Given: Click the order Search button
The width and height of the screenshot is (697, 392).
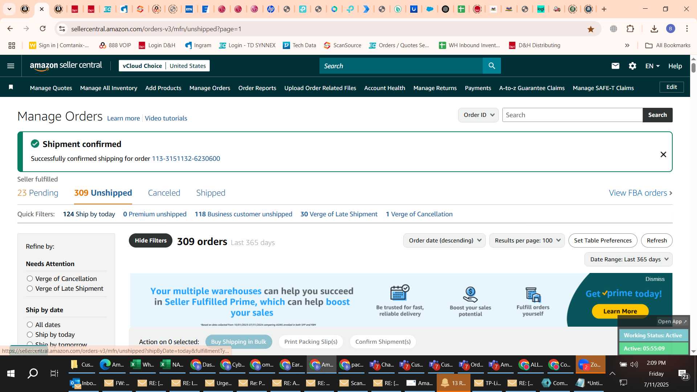Looking at the screenshot, I should [657, 115].
